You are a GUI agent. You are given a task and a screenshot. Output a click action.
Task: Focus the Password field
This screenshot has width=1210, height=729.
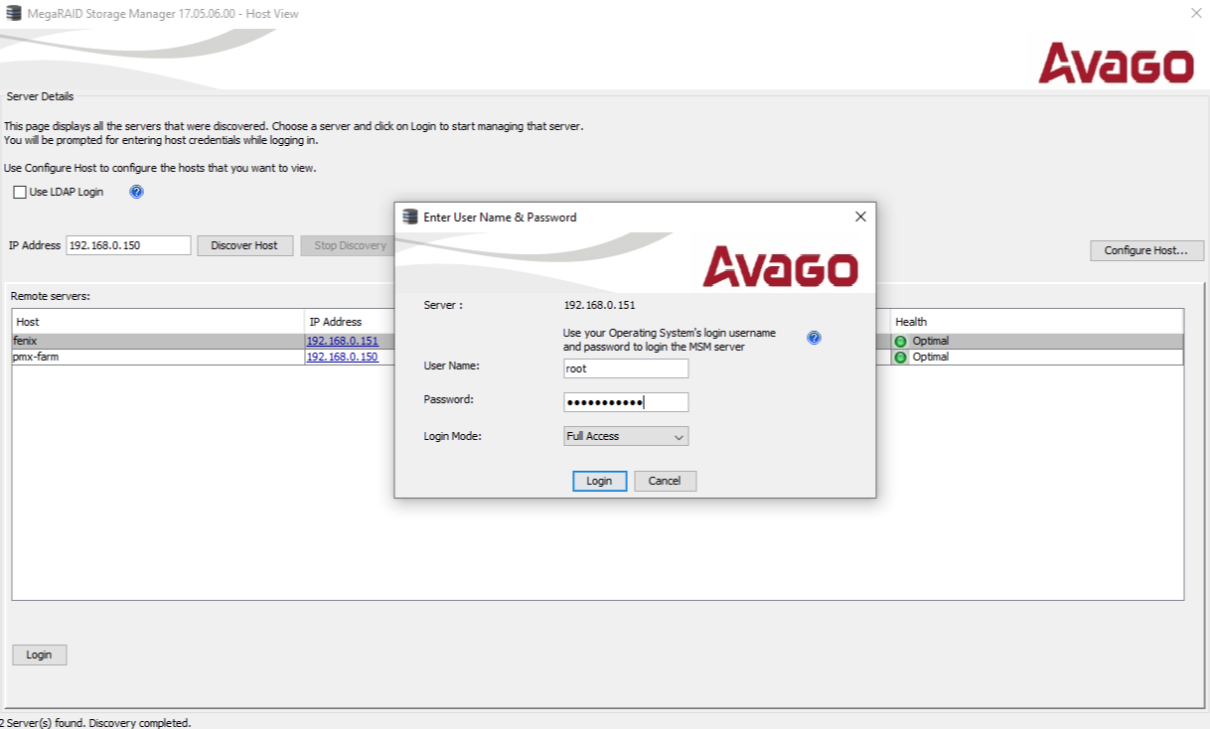626,402
